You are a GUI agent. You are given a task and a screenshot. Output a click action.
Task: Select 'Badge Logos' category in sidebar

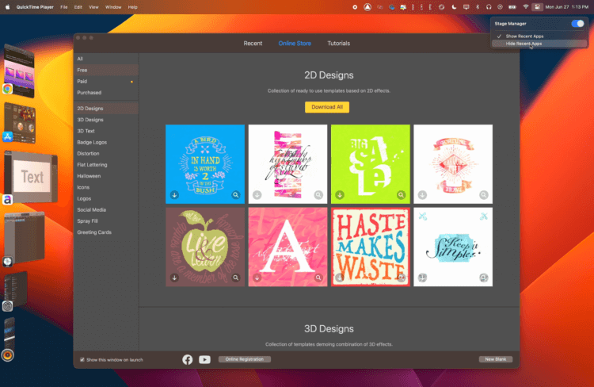pos(93,142)
